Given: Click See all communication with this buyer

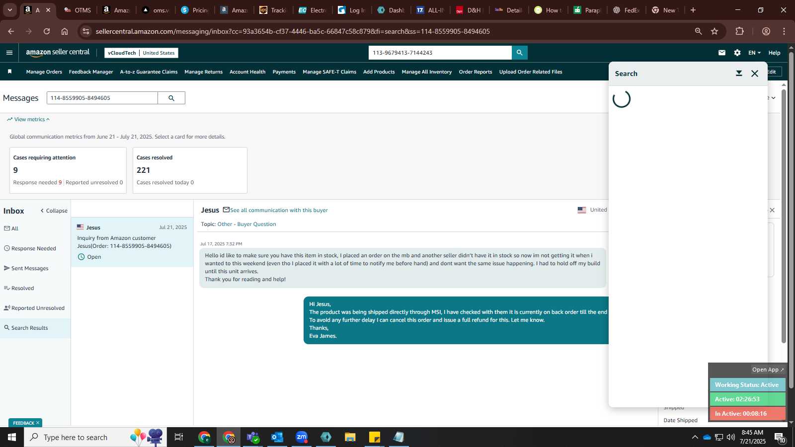Looking at the screenshot, I should click(x=279, y=210).
